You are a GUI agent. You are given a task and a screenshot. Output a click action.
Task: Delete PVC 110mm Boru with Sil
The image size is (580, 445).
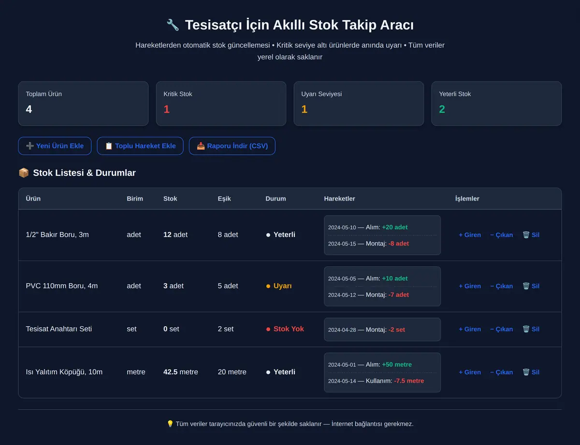(x=531, y=286)
